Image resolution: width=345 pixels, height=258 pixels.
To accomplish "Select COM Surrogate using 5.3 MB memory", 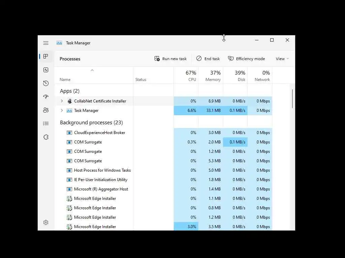I will coord(163,161).
